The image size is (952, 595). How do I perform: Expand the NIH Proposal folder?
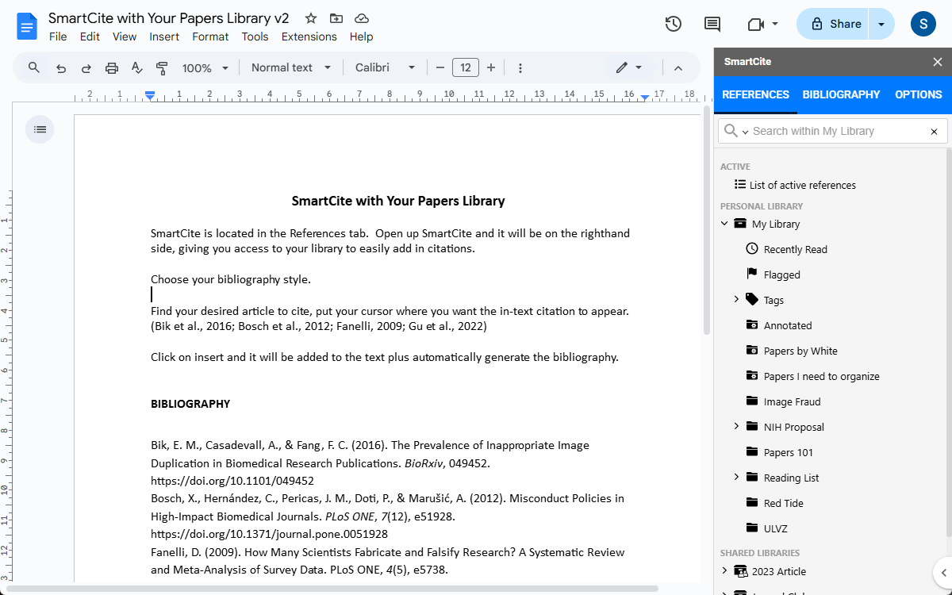(736, 427)
